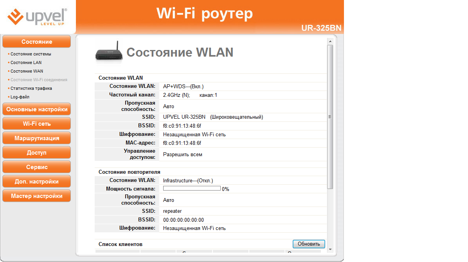Click the vertical scrollbar thumb

(330, 117)
